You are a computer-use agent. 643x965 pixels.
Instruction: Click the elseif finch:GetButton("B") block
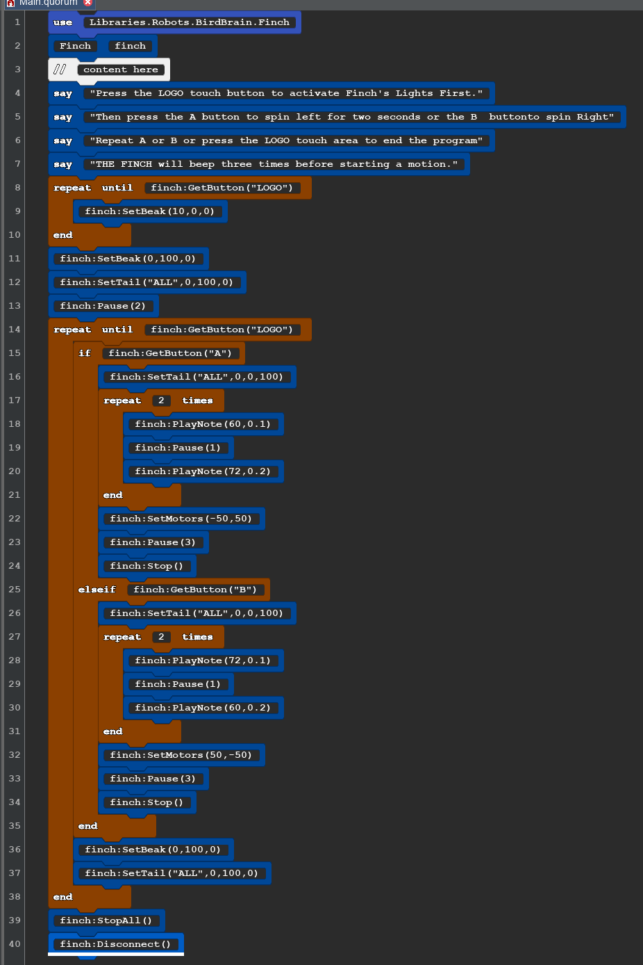click(97, 589)
